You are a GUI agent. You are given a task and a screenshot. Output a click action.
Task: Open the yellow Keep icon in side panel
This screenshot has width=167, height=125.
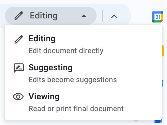[163, 51]
